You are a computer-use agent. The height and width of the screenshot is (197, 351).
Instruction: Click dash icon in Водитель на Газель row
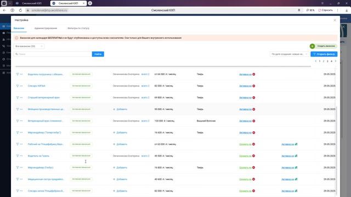click(x=21, y=155)
